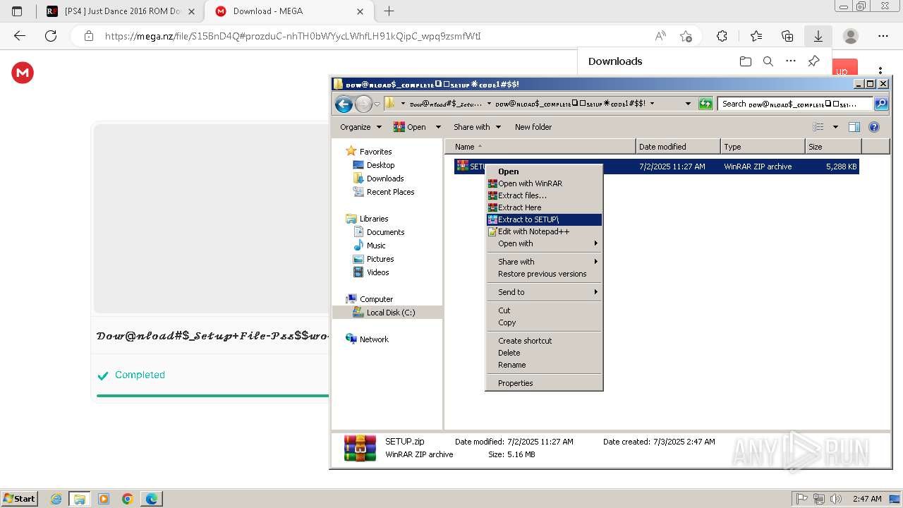Open Organize dropdown menu
Viewport: 903px width, 508px height.
pos(360,127)
